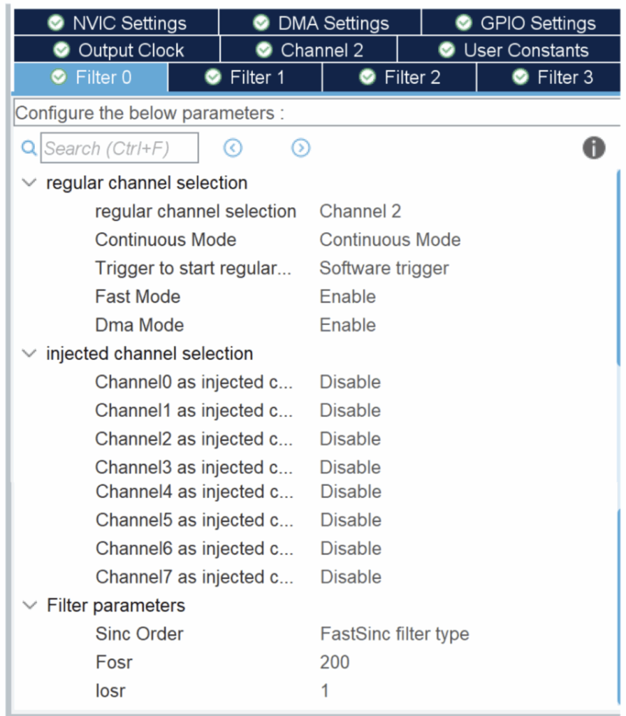
Task: Collapse the Filter parameters section
Action: point(29,606)
